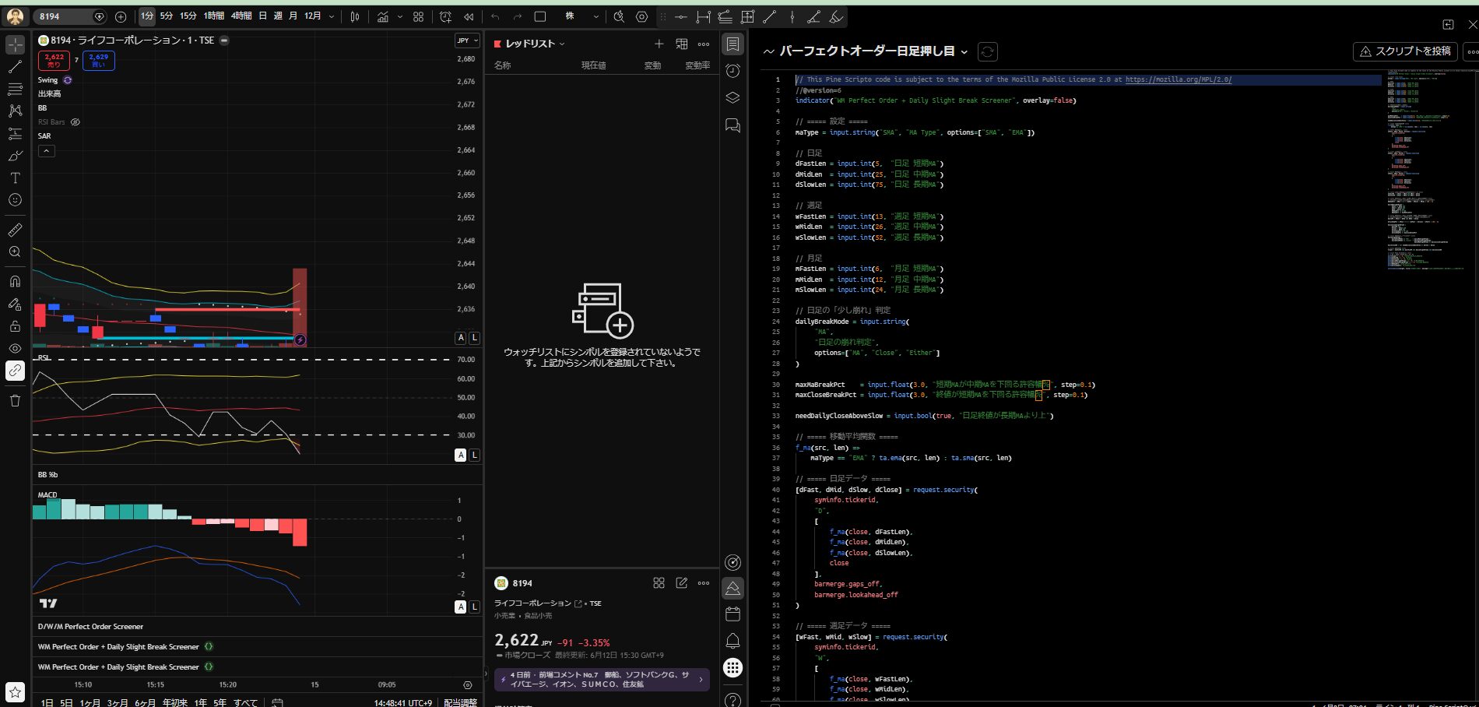Image resolution: width=1479 pixels, height=707 pixels.
Task: Switch to the 5分 timeframe
Action: 167,16
